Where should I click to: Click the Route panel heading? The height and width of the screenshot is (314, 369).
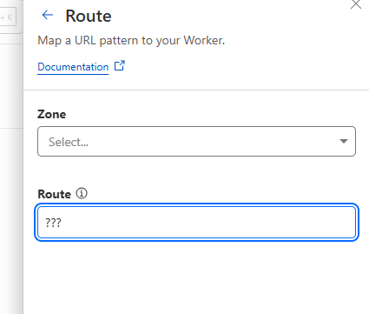coord(89,16)
